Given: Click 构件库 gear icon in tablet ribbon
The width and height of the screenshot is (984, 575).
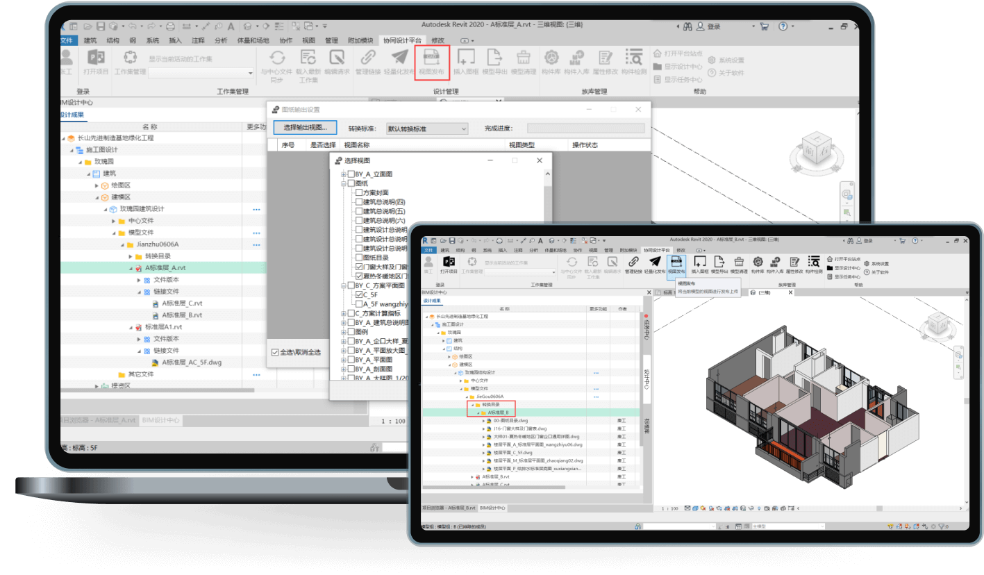Looking at the screenshot, I should pos(758,262).
